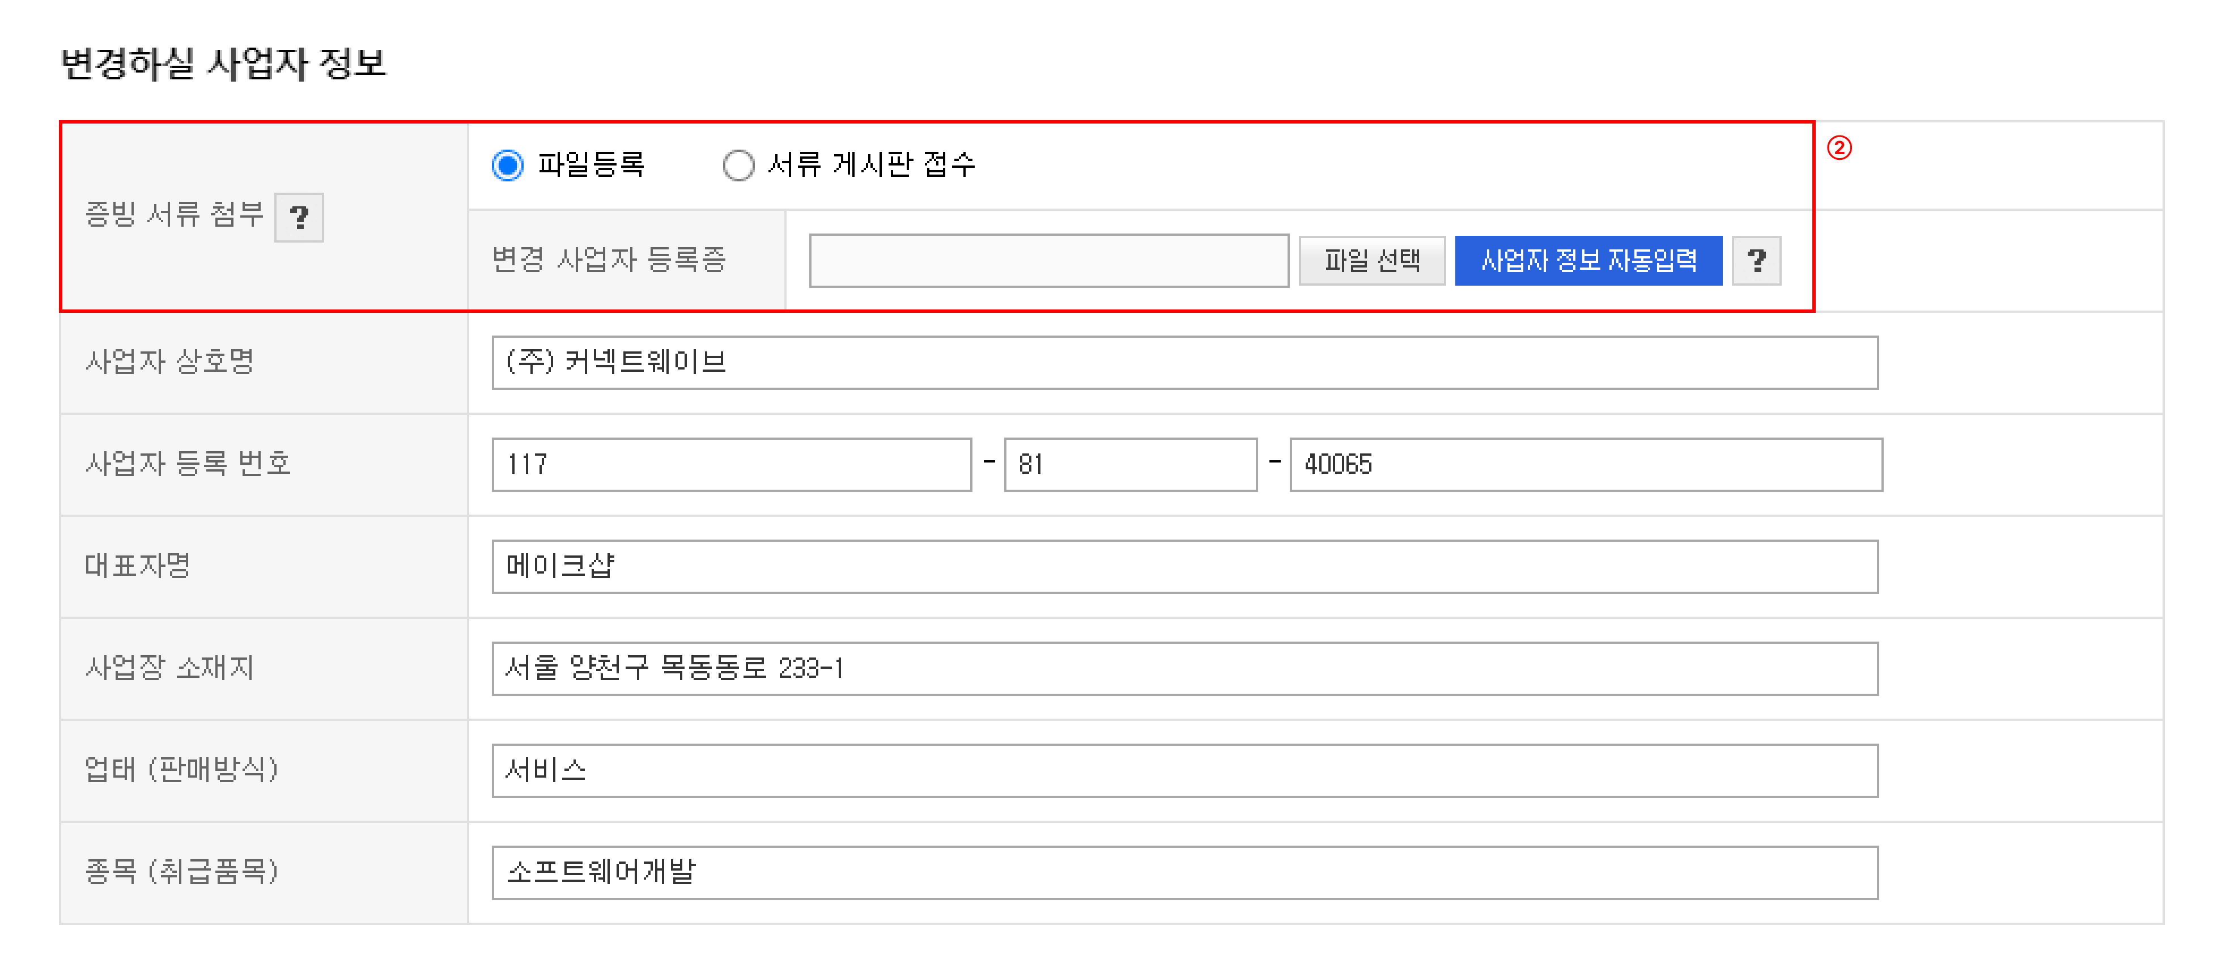Open help next to 증빙 서류 첨부
This screenshot has width=2226, height=959.
[x=299, y=217]
